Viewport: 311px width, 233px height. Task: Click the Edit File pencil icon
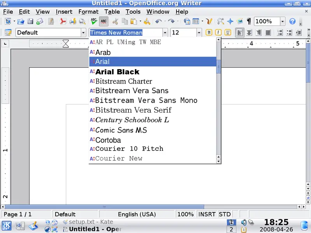pyautogui.click(x=51, y=21)
